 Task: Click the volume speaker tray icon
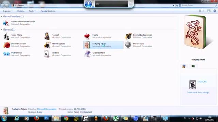[x=201, y=118]
